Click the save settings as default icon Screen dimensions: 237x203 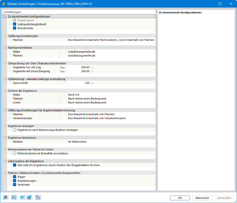[30, 197]
